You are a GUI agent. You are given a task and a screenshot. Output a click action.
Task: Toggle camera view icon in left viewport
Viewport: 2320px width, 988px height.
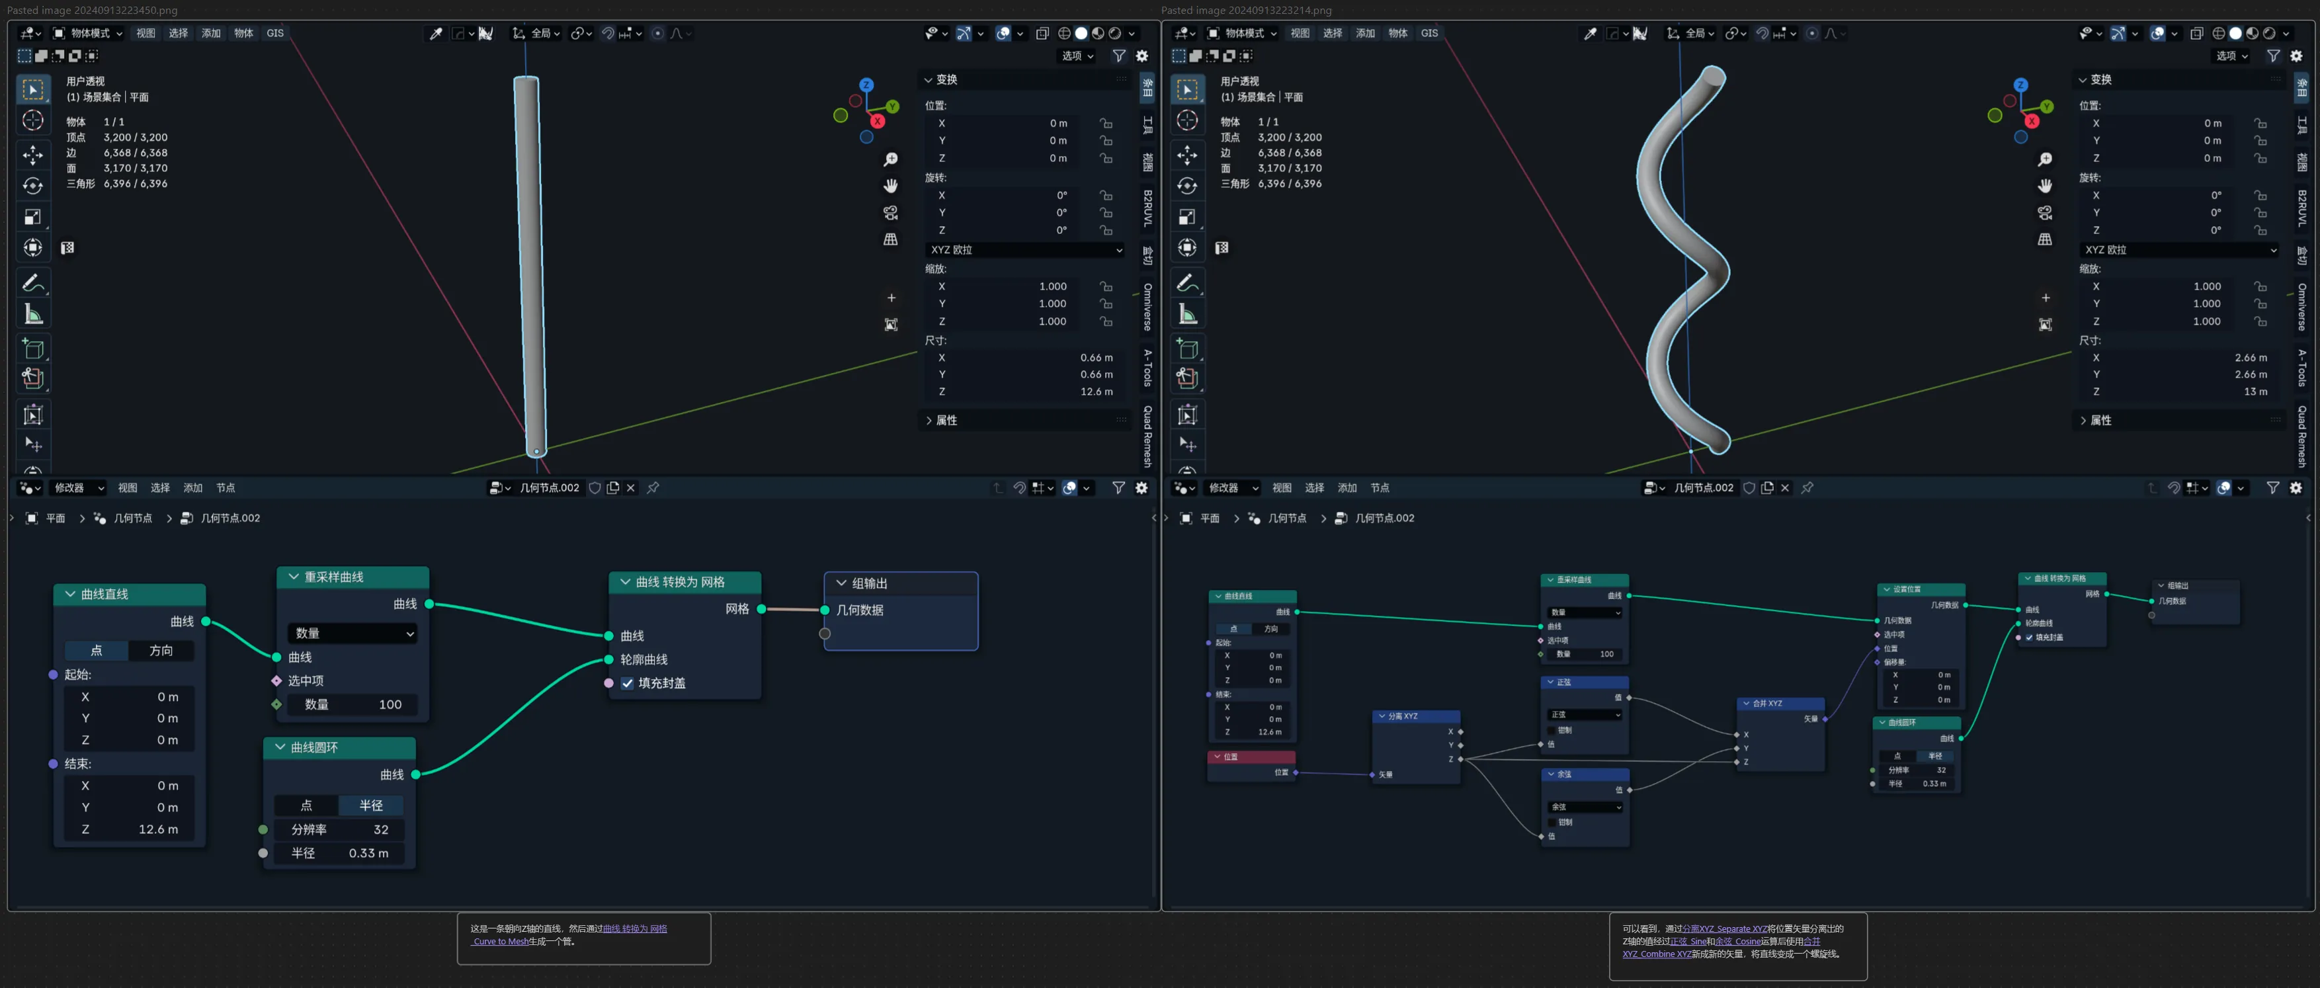coord(891,212)
